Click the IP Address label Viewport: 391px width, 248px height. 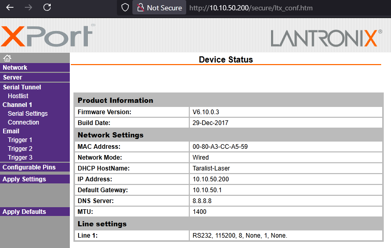(x=95, y=179)
